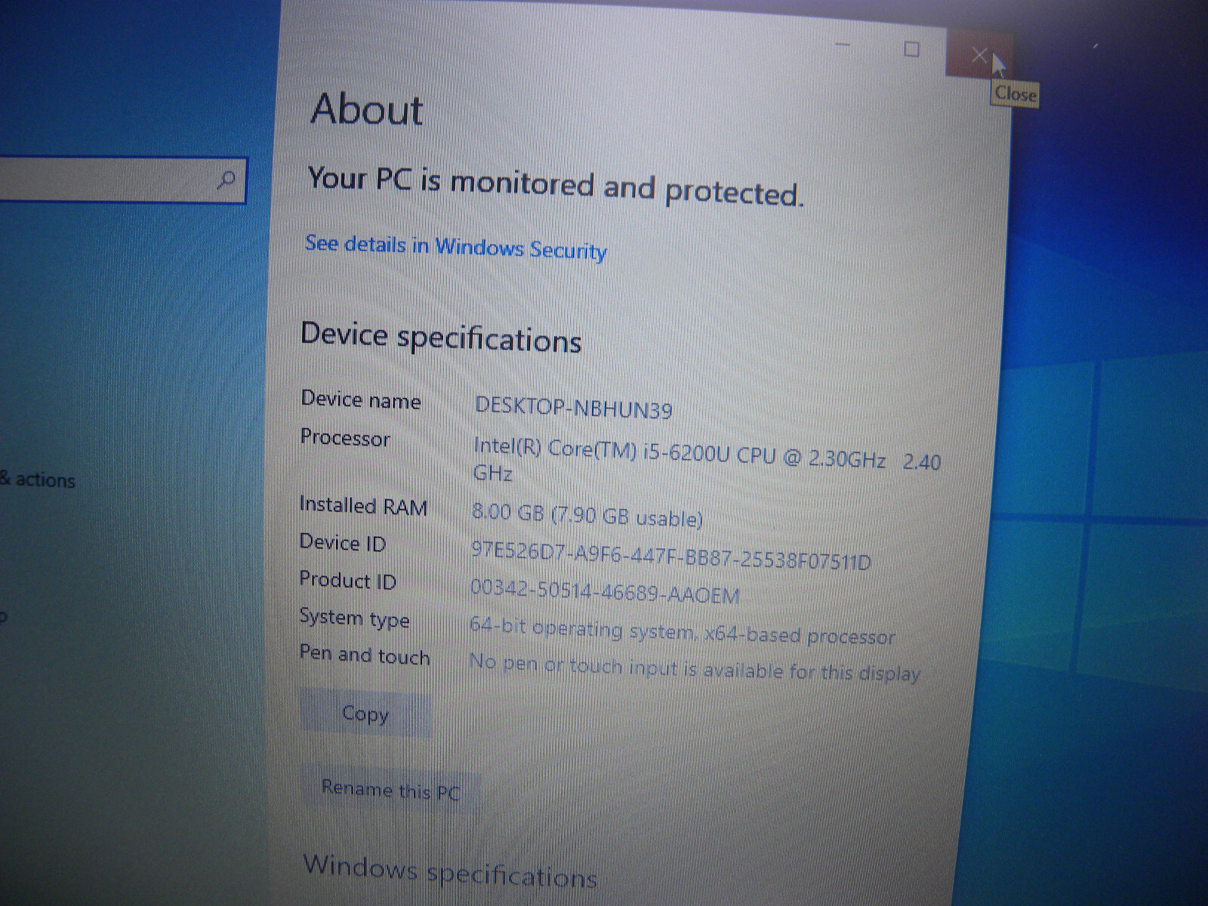Image resolution: width=1208 pixels, height=906 pixels.
Task: Click the Windows specifications heading
Action: coord(450,872)
